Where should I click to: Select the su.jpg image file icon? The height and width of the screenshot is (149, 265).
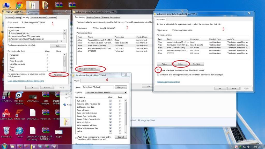coord(59,134)
